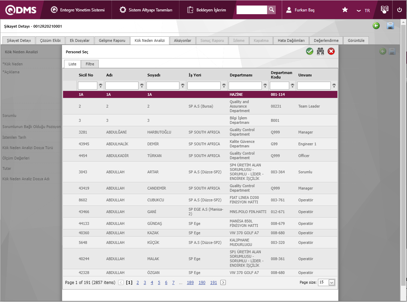This screenshot has height=302, width=407.
Task: Open Sistem Altyapı Tanımları menu
Action: point(146,10)
